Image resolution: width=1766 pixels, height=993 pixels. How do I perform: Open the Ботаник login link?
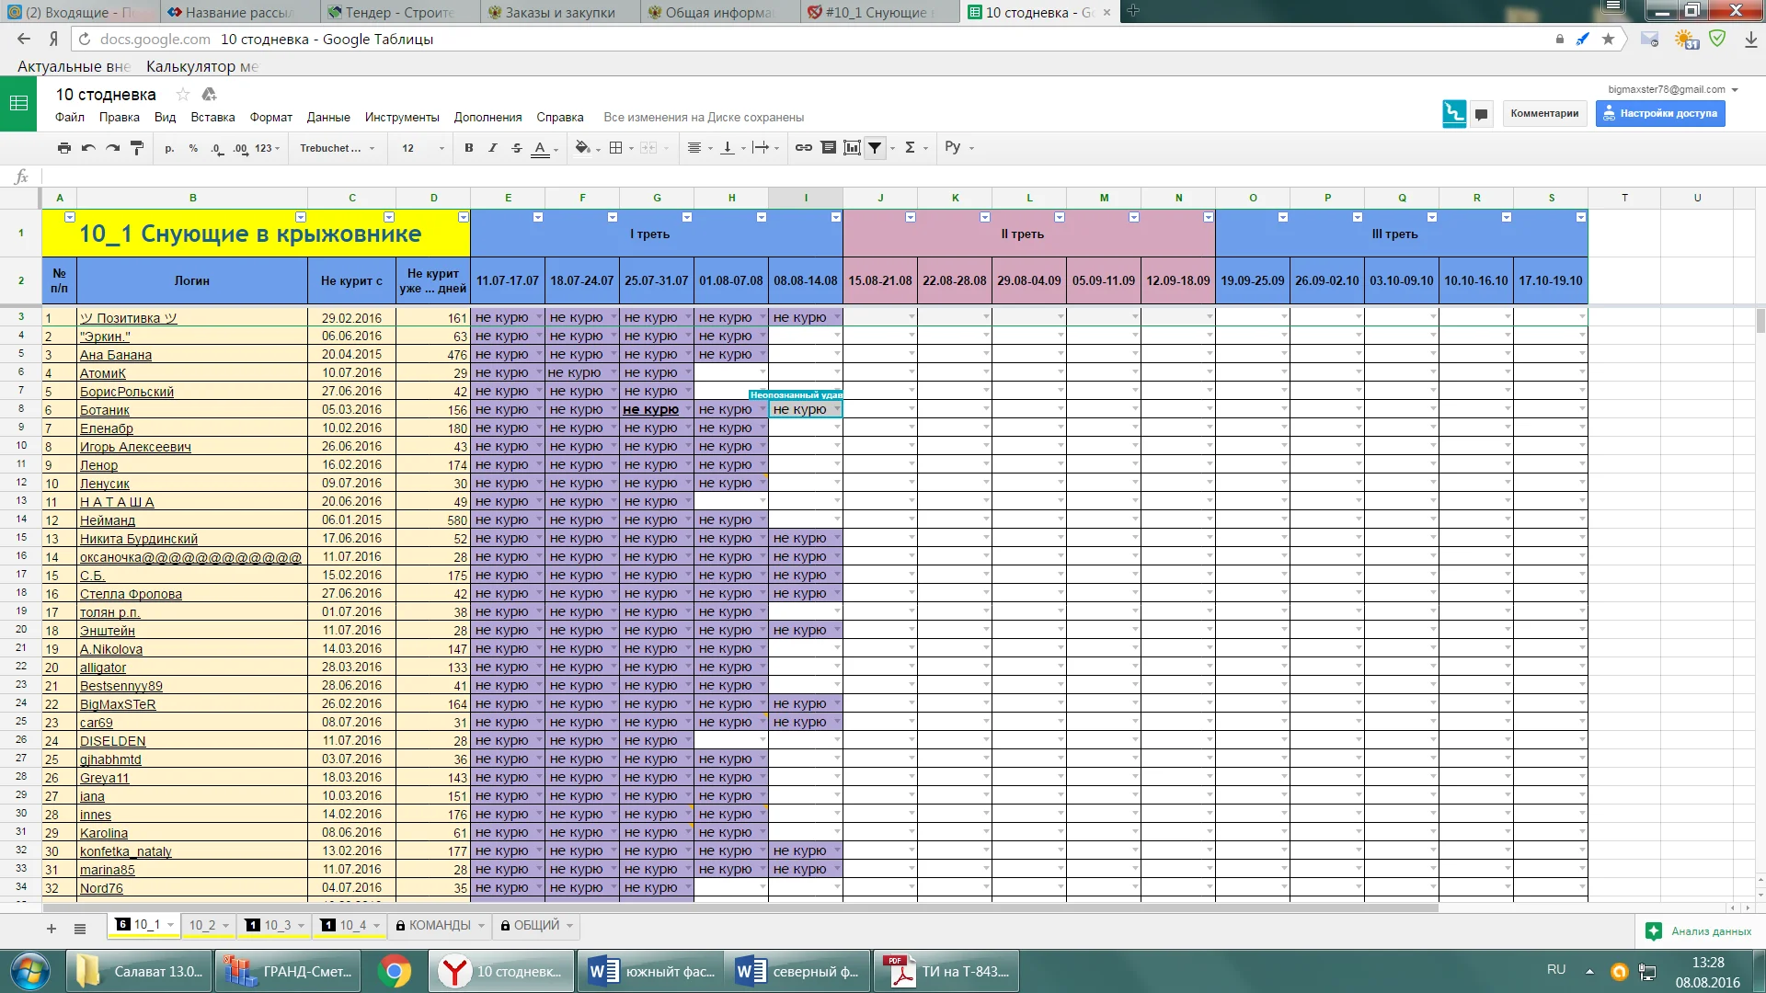(105, 410)
